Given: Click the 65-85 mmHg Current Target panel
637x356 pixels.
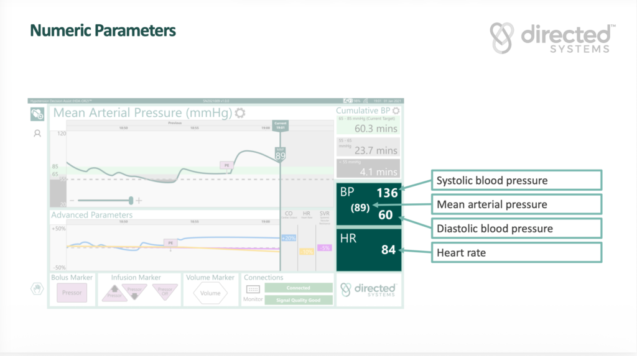Looking at the screenshot, I should 368,124.
